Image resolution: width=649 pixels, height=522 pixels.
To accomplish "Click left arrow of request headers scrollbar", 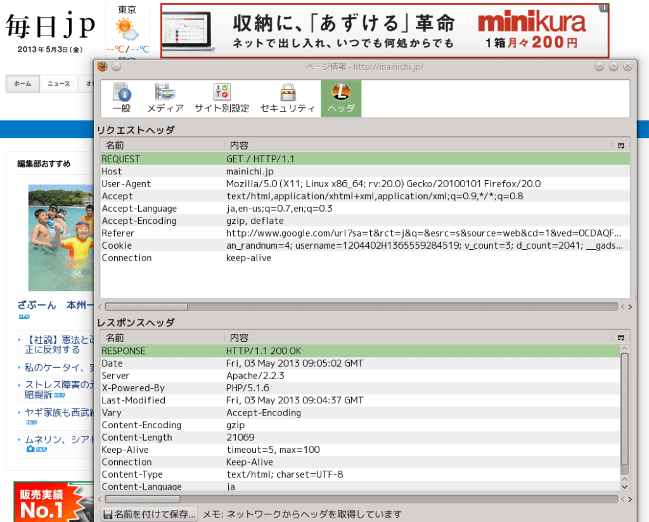I will point(100,307).
